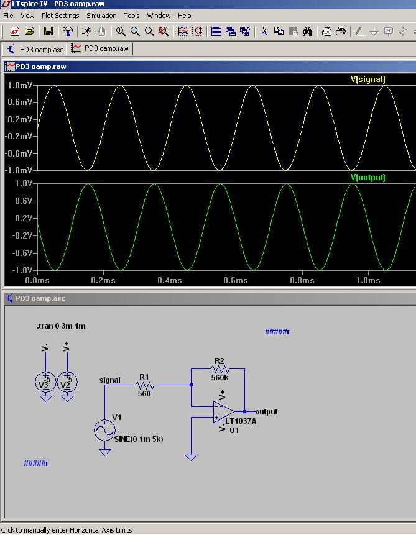Open the Tools menu

coord(131,16)
